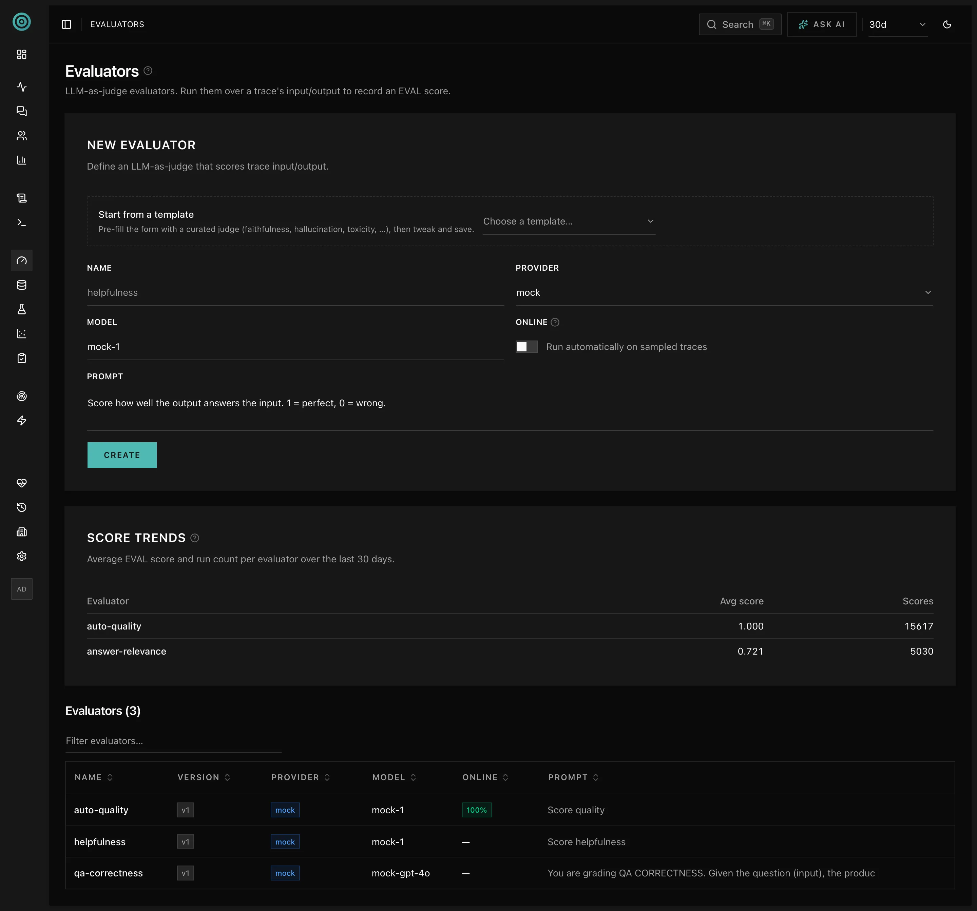Open the scatter chart icon in the sidebar

(22, 334)
